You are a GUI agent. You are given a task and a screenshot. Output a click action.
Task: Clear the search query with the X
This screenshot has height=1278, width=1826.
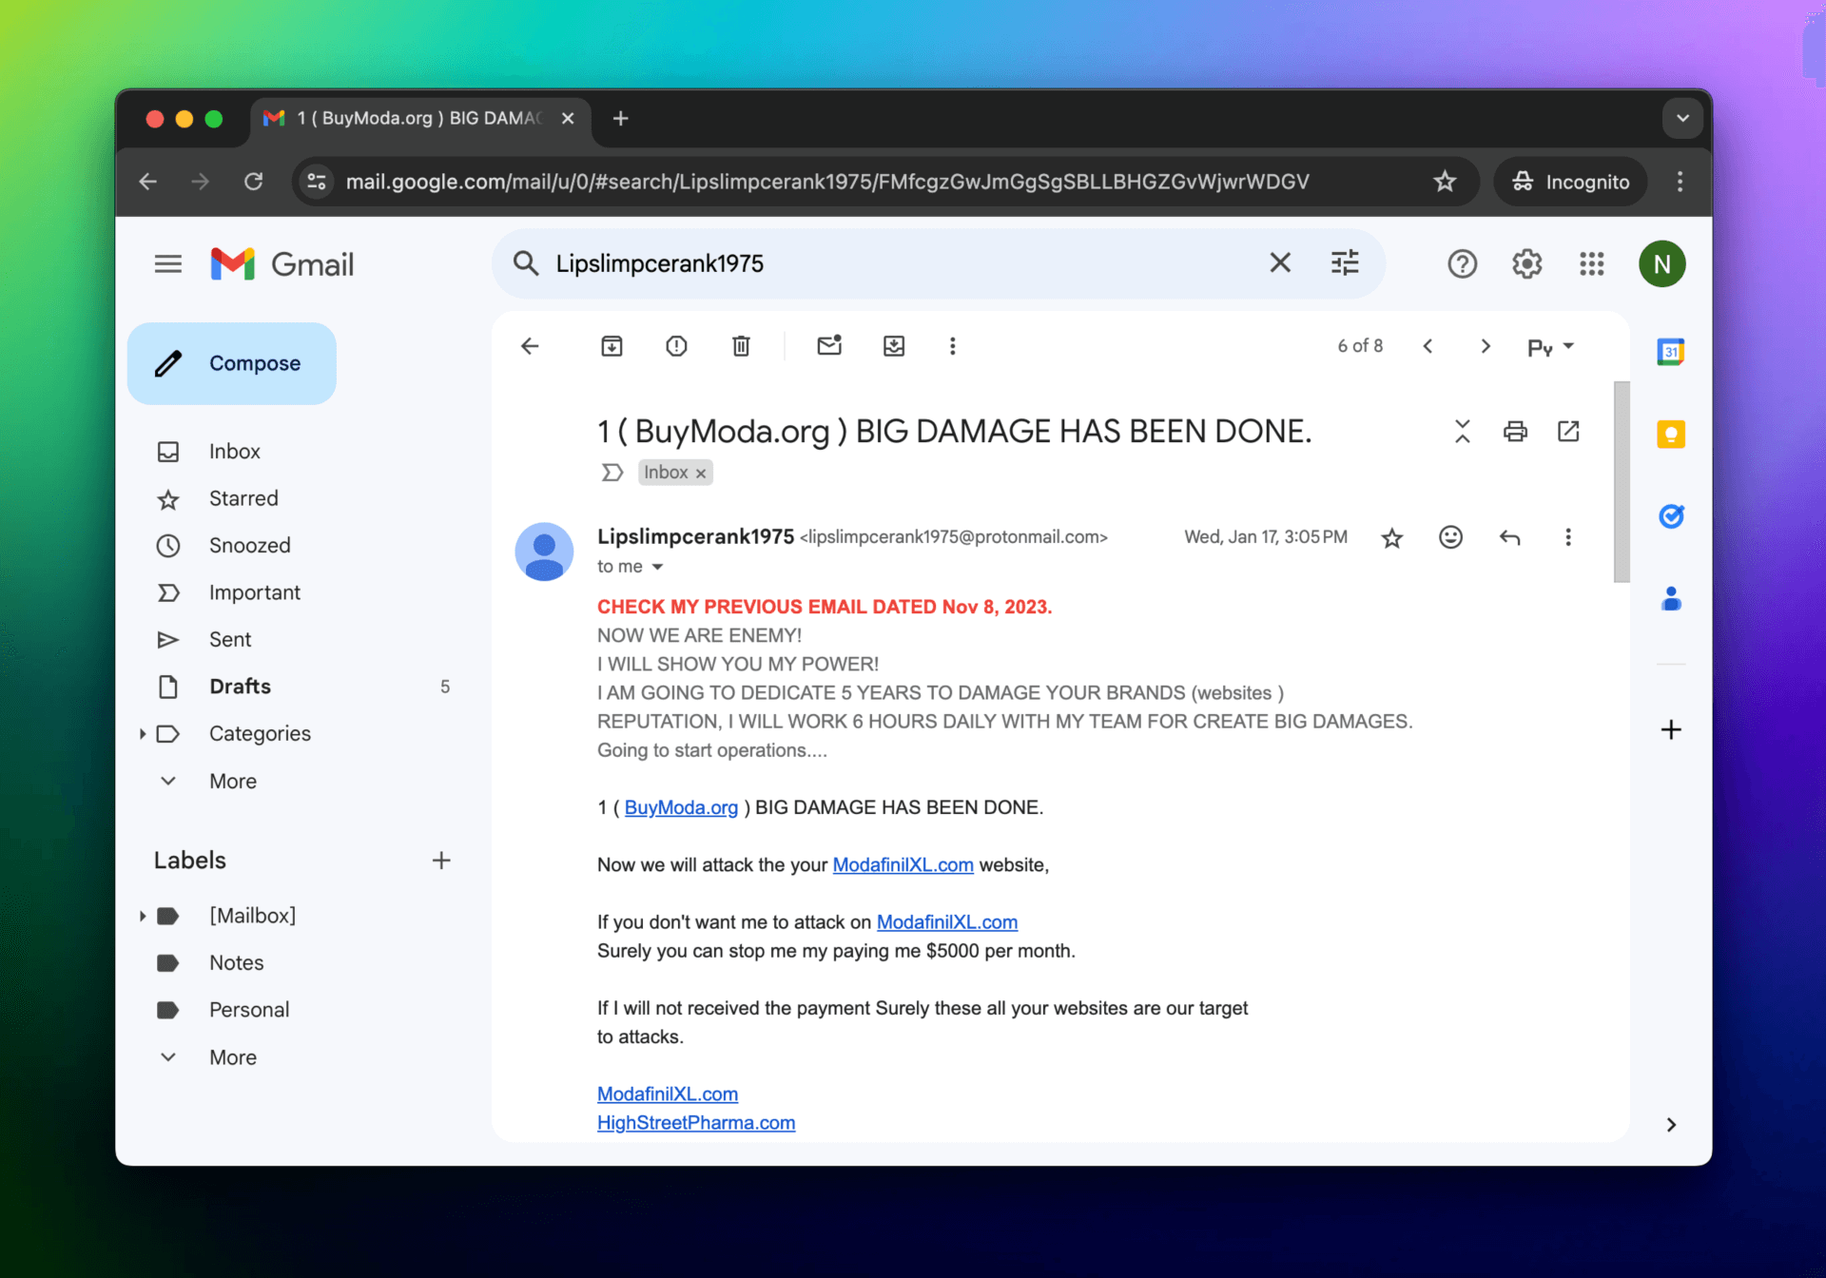tap(1280, 262)
